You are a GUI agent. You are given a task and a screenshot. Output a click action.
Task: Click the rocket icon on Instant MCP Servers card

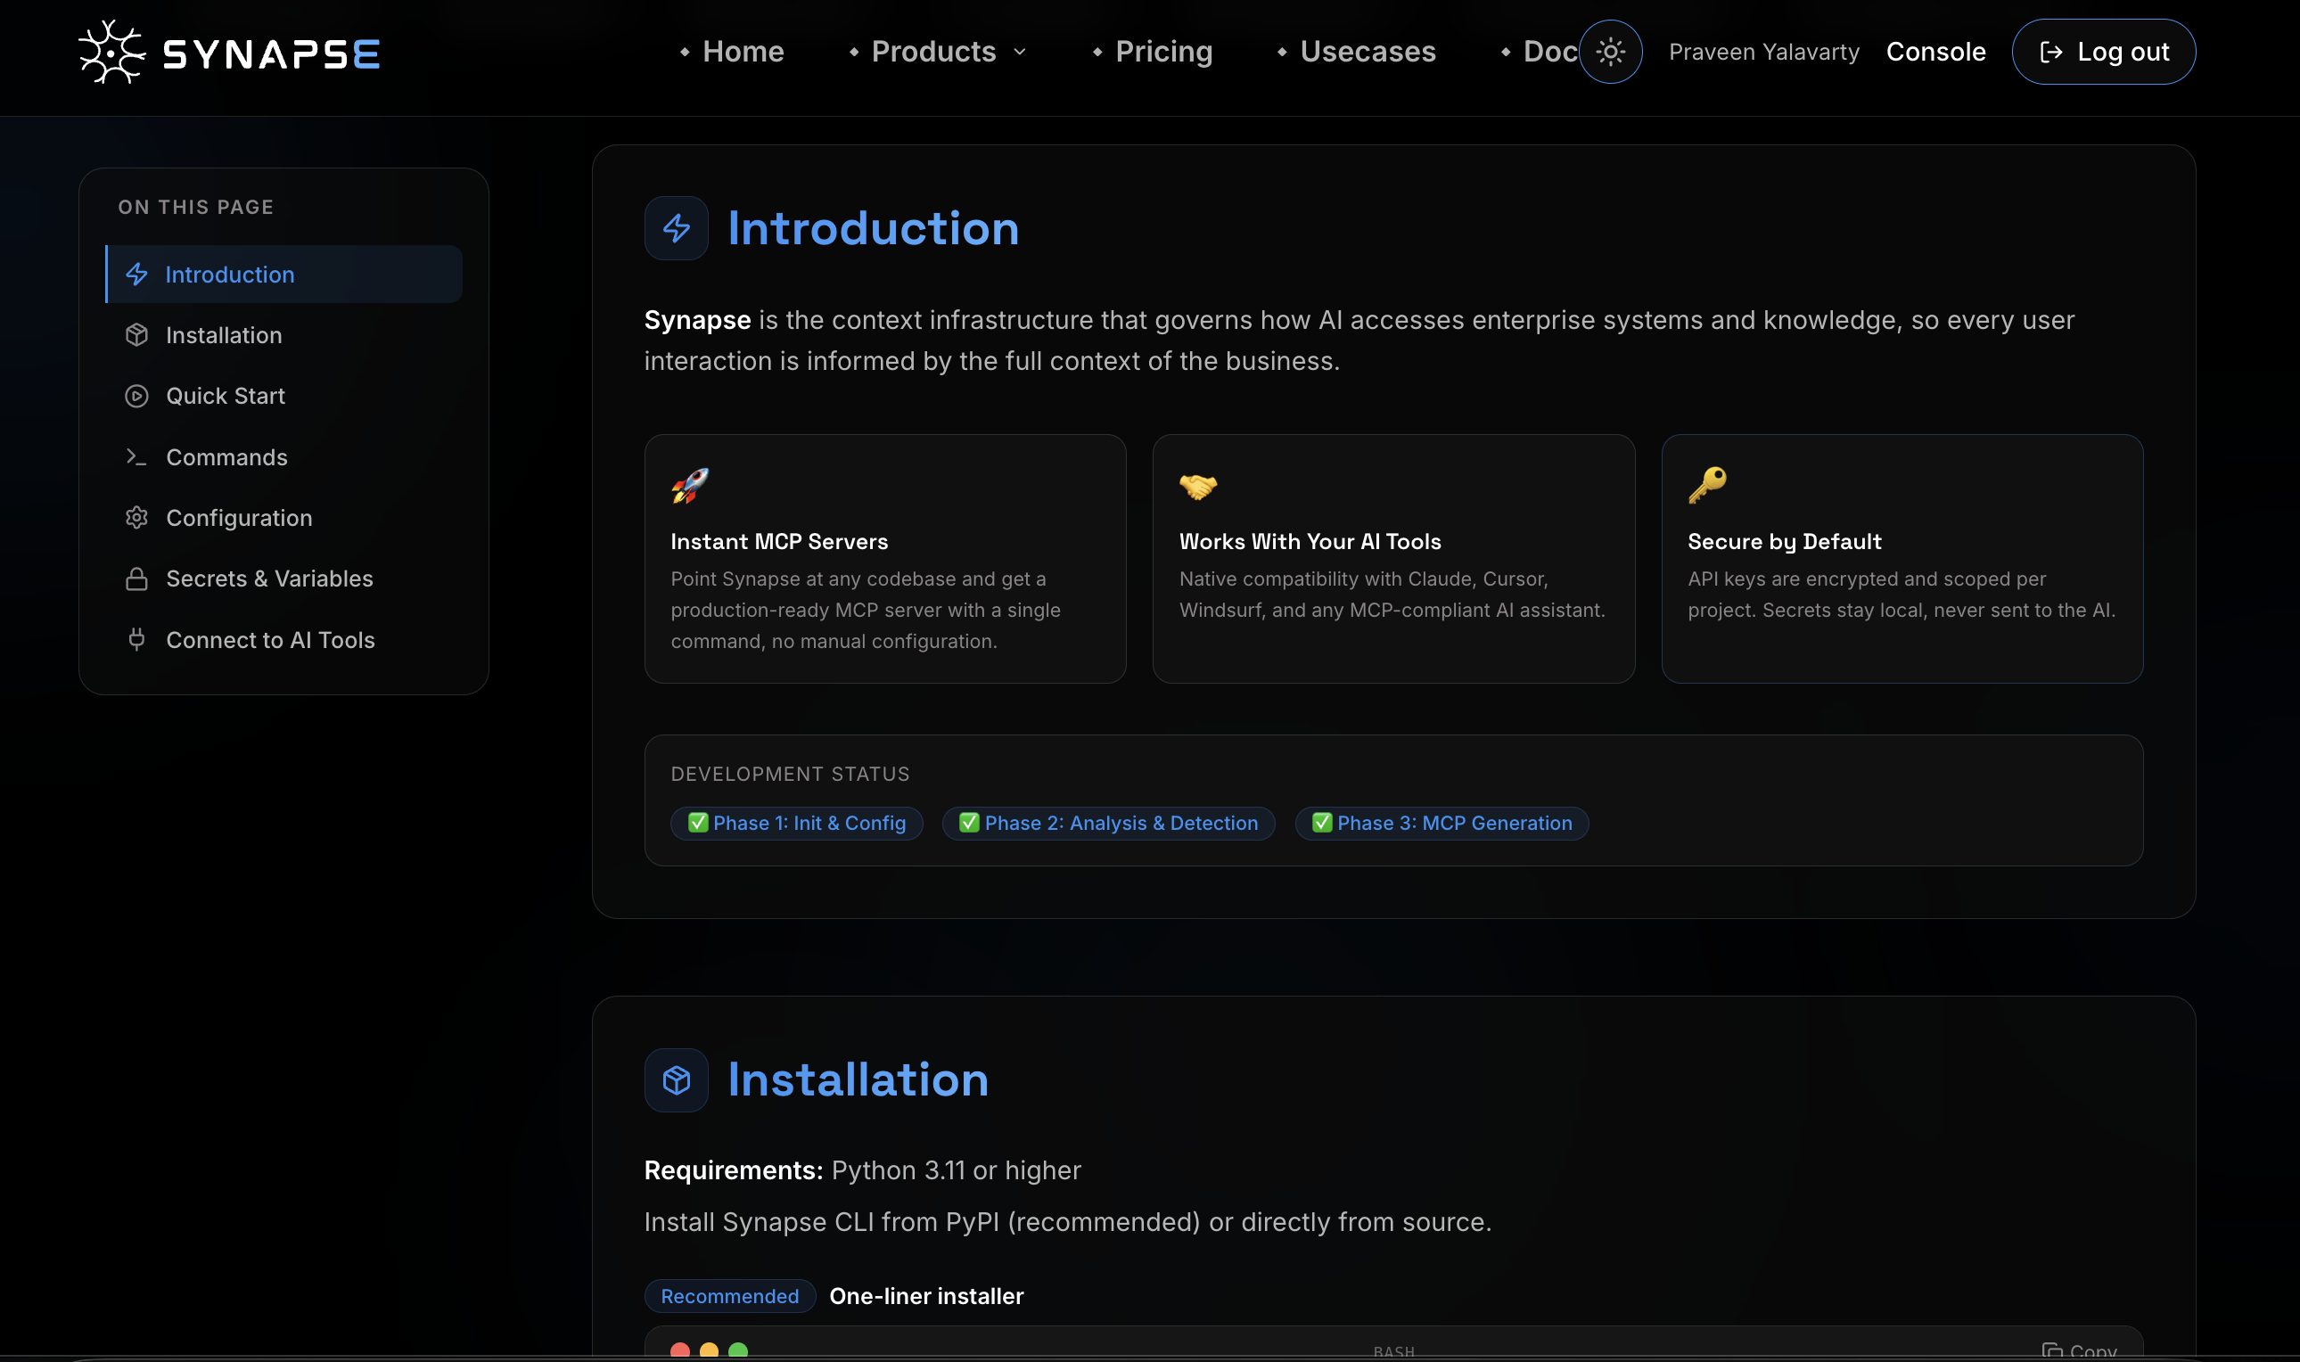[690, 486]
